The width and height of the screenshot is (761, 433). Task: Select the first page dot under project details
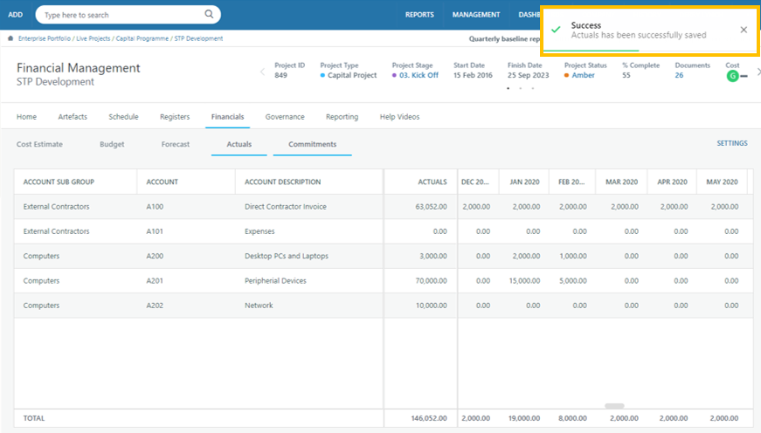(x=508, y=88)
